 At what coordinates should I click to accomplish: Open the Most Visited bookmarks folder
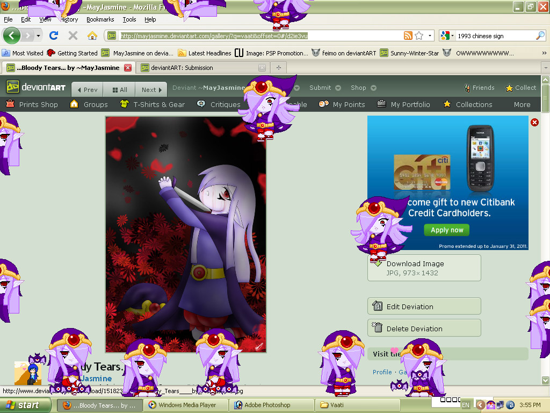pos(23,53)
